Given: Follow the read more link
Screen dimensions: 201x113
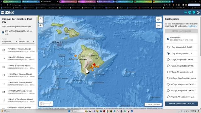Looking at the screenshot, I should coord(192,26).
